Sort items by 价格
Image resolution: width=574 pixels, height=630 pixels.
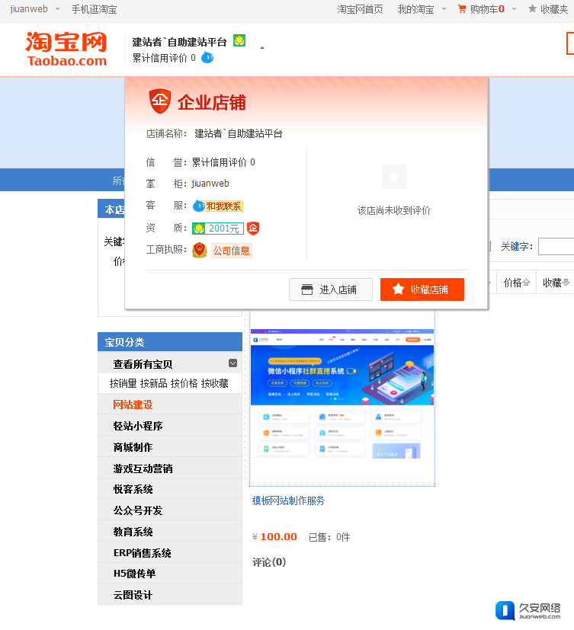pos(517,283)
